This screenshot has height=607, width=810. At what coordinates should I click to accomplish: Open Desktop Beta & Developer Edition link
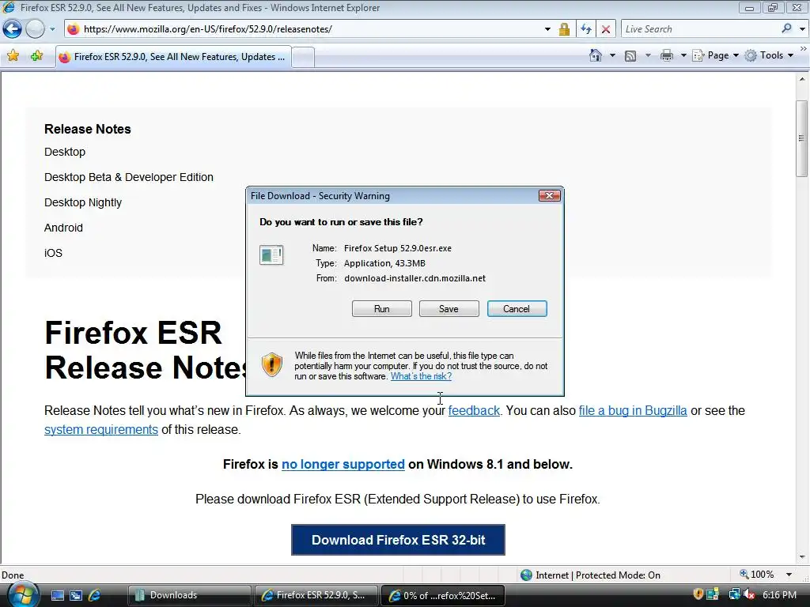coord(129,177)
